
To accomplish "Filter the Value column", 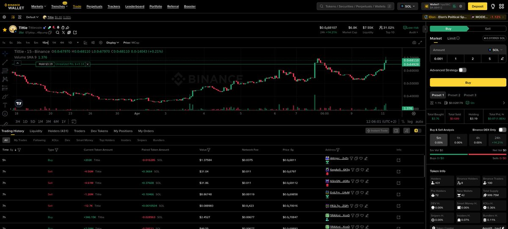I will (209, 150).
